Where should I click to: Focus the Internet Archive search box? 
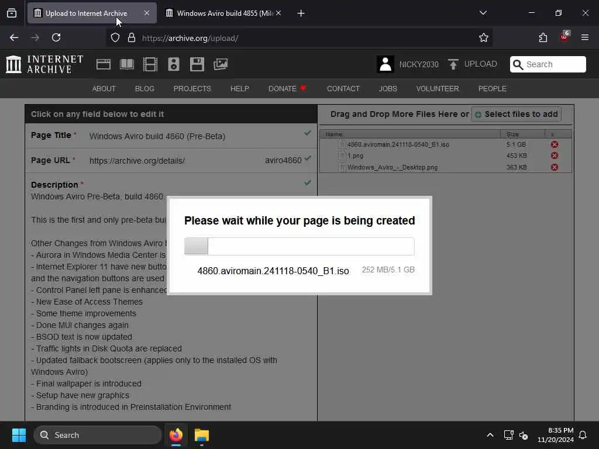[x=548, y=64]
